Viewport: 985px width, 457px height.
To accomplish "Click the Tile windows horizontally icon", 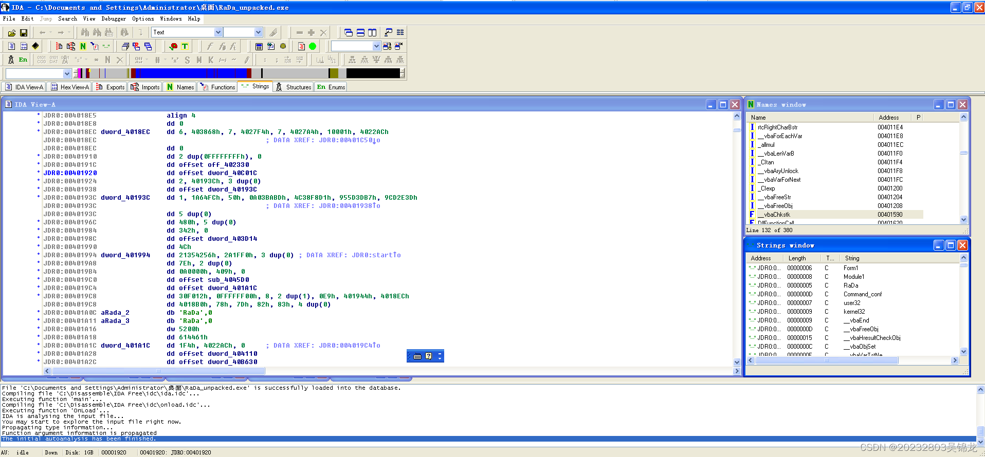I will [x=360, y=32].
